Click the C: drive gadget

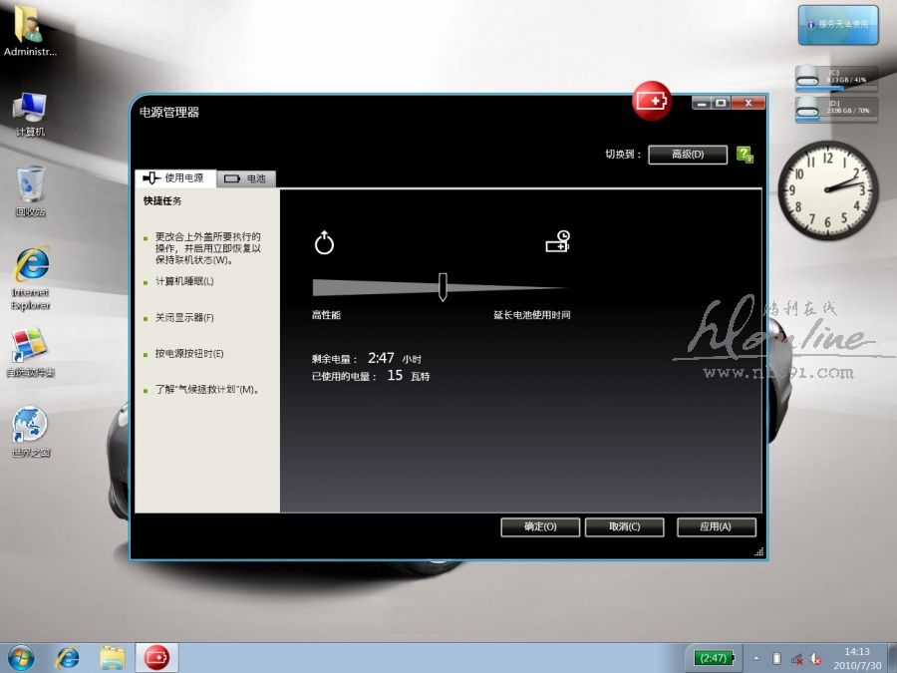coord(836,77)
